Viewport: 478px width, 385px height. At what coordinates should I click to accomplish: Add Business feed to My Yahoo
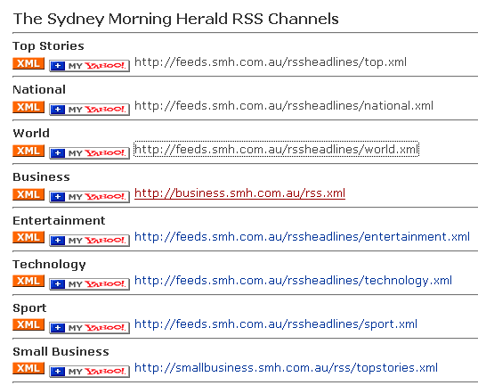[89, 197]
